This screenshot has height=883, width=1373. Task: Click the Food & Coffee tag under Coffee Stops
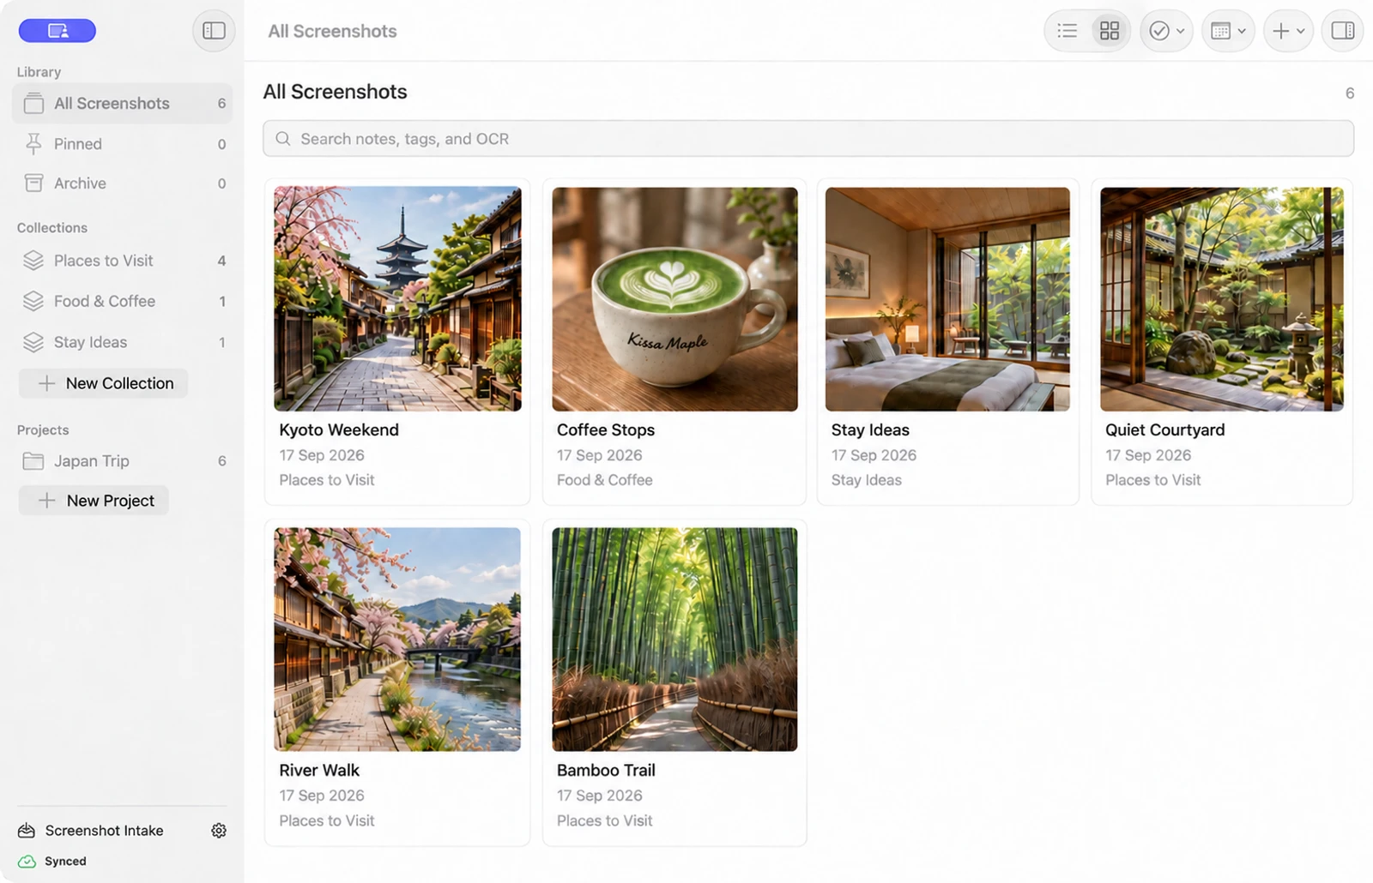(x=605, y=480)
